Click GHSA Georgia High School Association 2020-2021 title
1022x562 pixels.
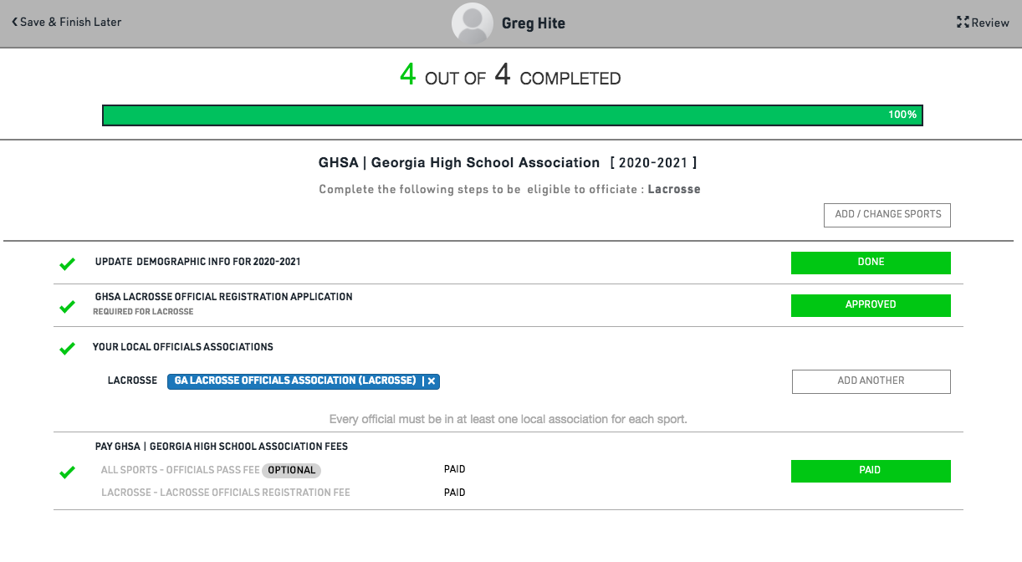(x=508, y=163)
